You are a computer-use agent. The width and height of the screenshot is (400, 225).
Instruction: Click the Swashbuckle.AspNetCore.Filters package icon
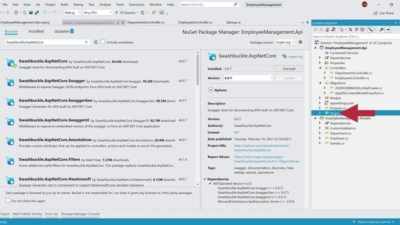[11, 161]
